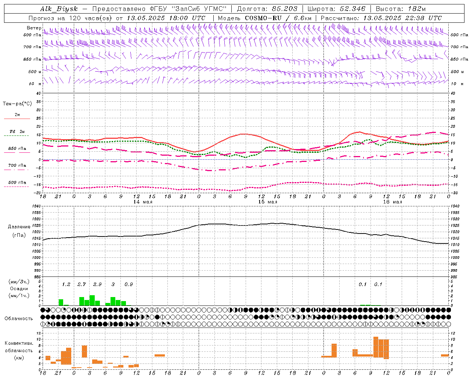The width and height of the screenshot is (470, 376).
Task: Click the Давление pressure panel label
Action: 19,227
